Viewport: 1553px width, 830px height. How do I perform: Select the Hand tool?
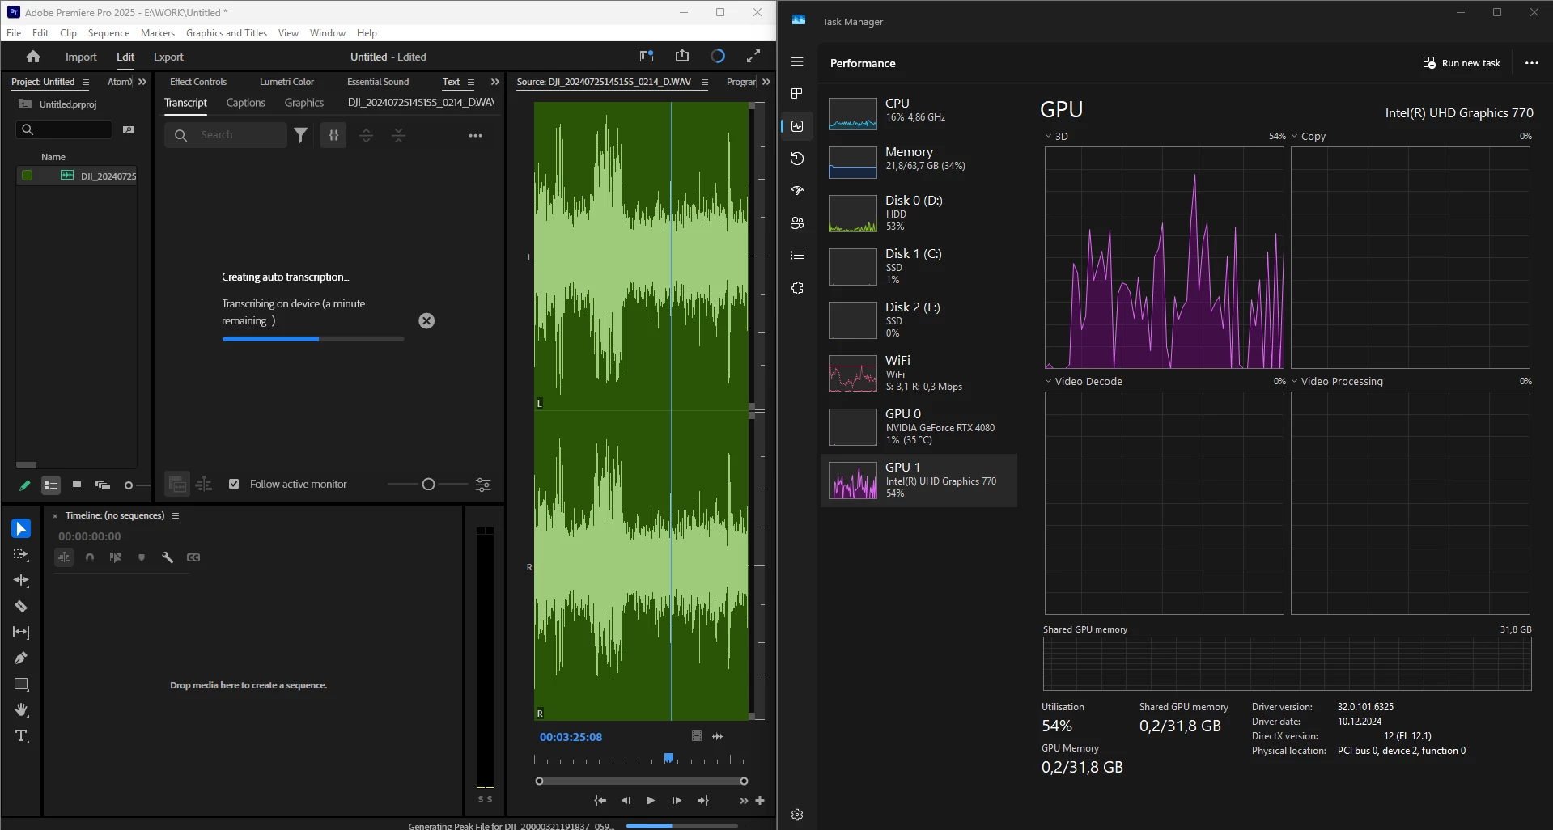click(x=21, y=710)
